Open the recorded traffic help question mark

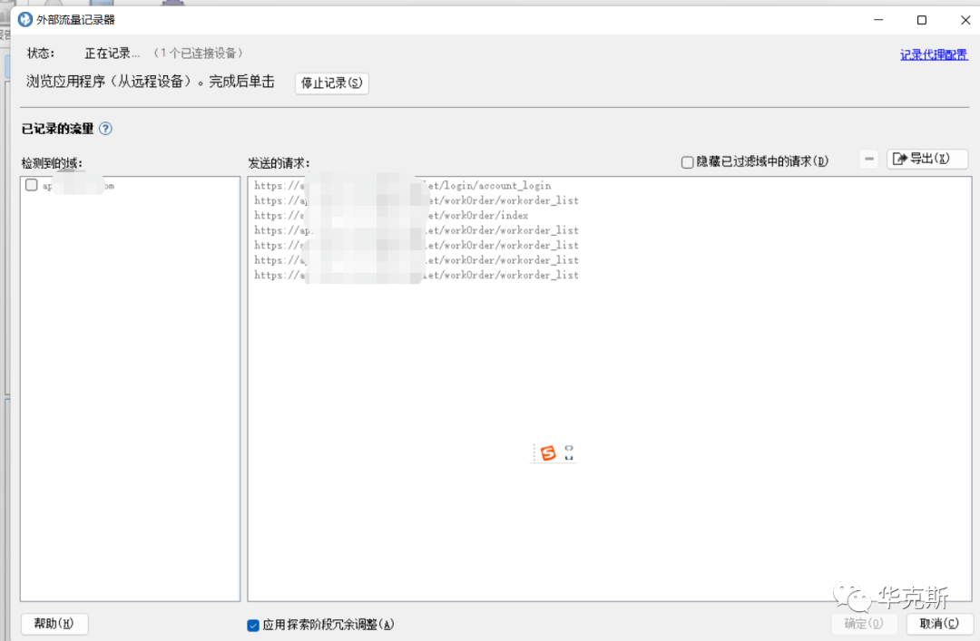point(105,129)
